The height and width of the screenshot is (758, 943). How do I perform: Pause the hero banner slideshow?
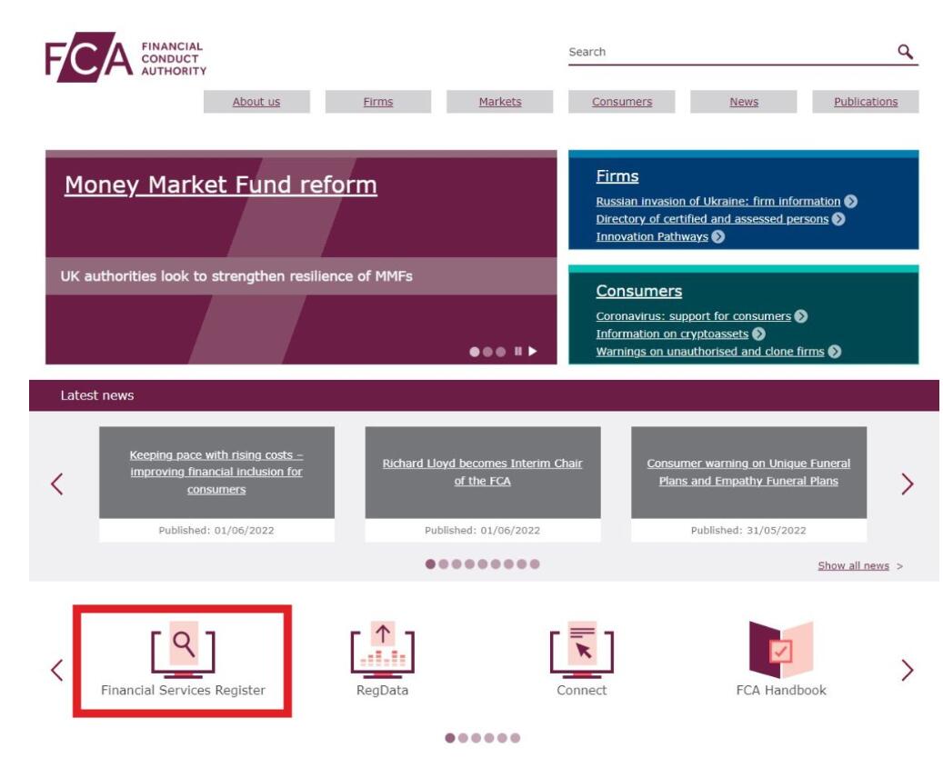(x=518, y=352)
